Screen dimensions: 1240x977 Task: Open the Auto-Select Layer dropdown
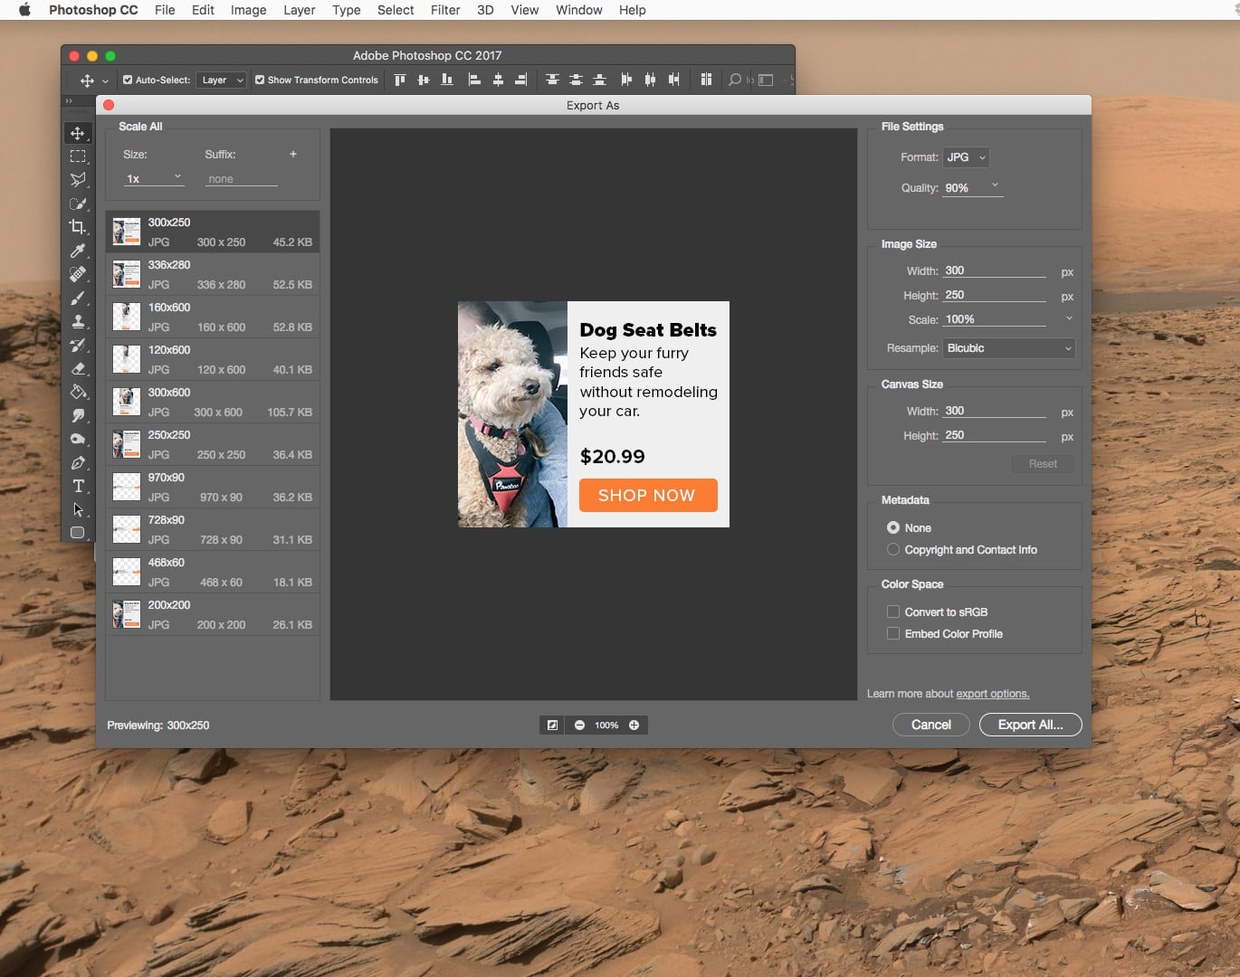pos(221,80)
